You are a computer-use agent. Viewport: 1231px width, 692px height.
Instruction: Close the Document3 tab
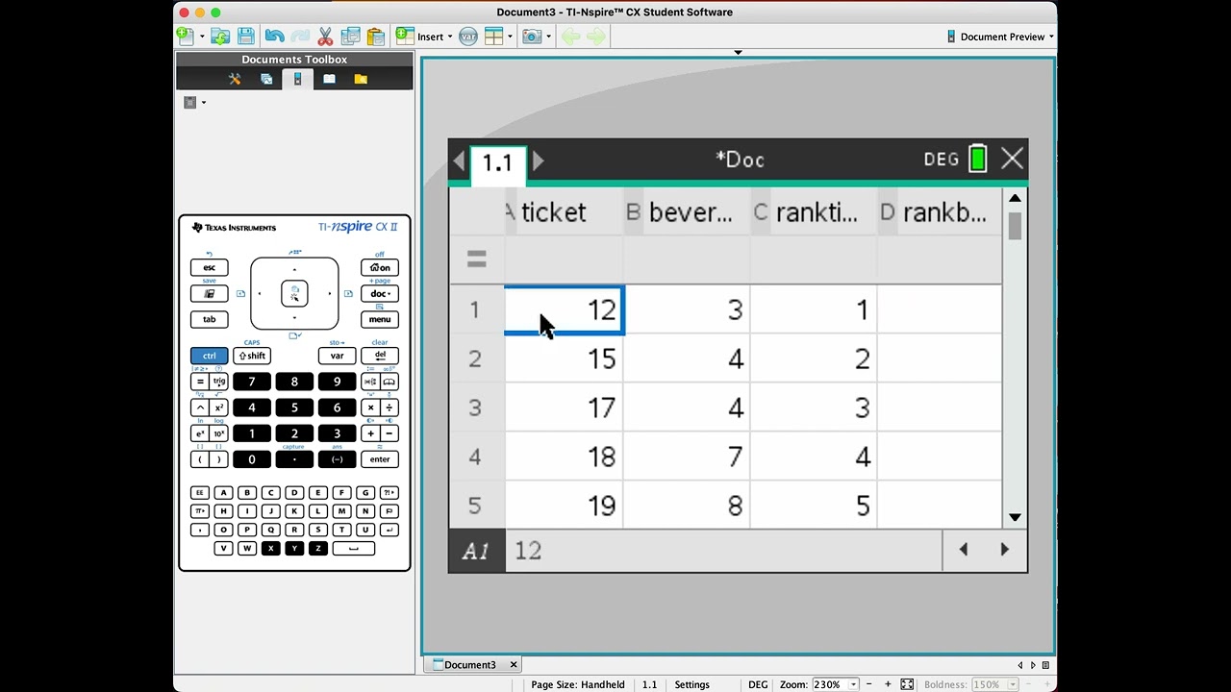point(514,665)
